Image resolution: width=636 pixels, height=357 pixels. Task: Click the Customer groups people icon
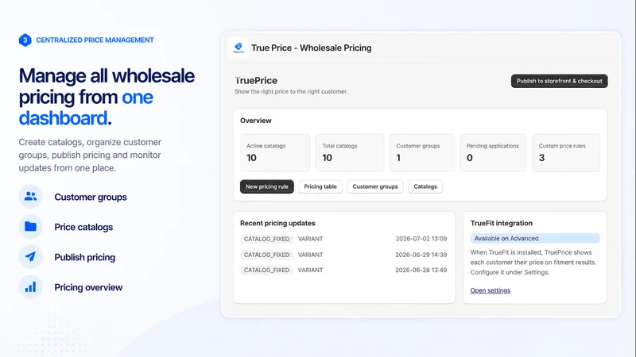pyautogui.click(x=30, y=197)
